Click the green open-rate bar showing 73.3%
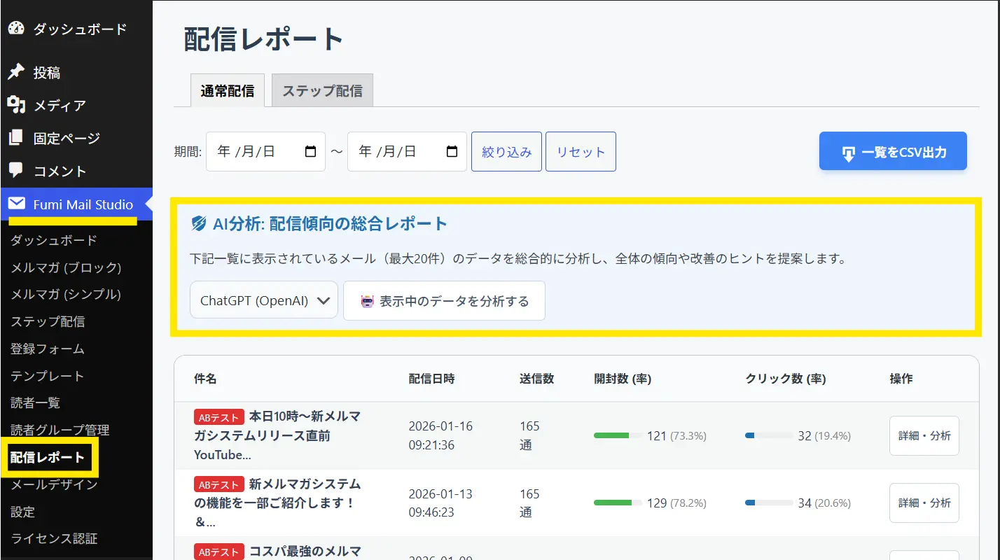The image size is (1000, 560). (611, 435)
